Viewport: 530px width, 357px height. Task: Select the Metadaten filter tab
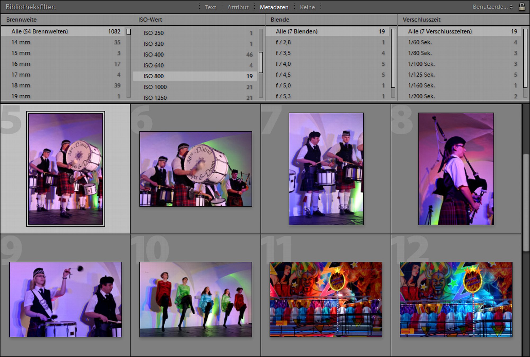(x=274, y=7)
